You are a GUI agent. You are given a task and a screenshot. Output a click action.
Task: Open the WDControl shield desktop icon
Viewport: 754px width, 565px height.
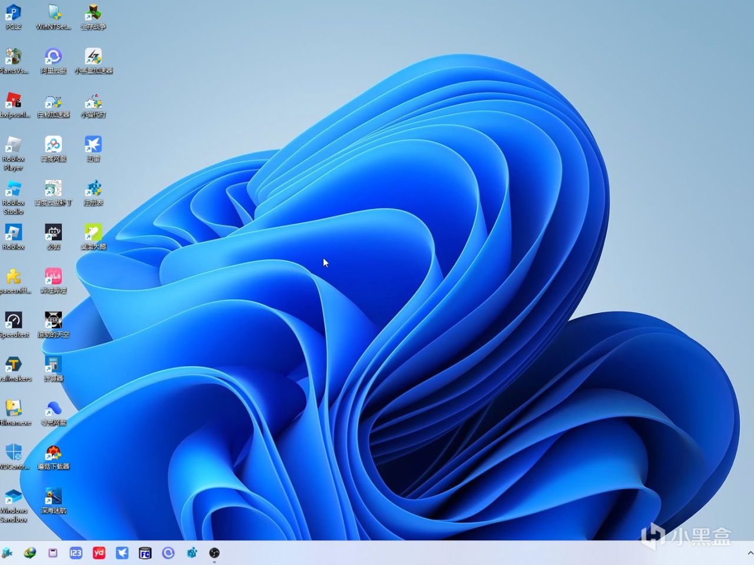(x=13, y=457)
